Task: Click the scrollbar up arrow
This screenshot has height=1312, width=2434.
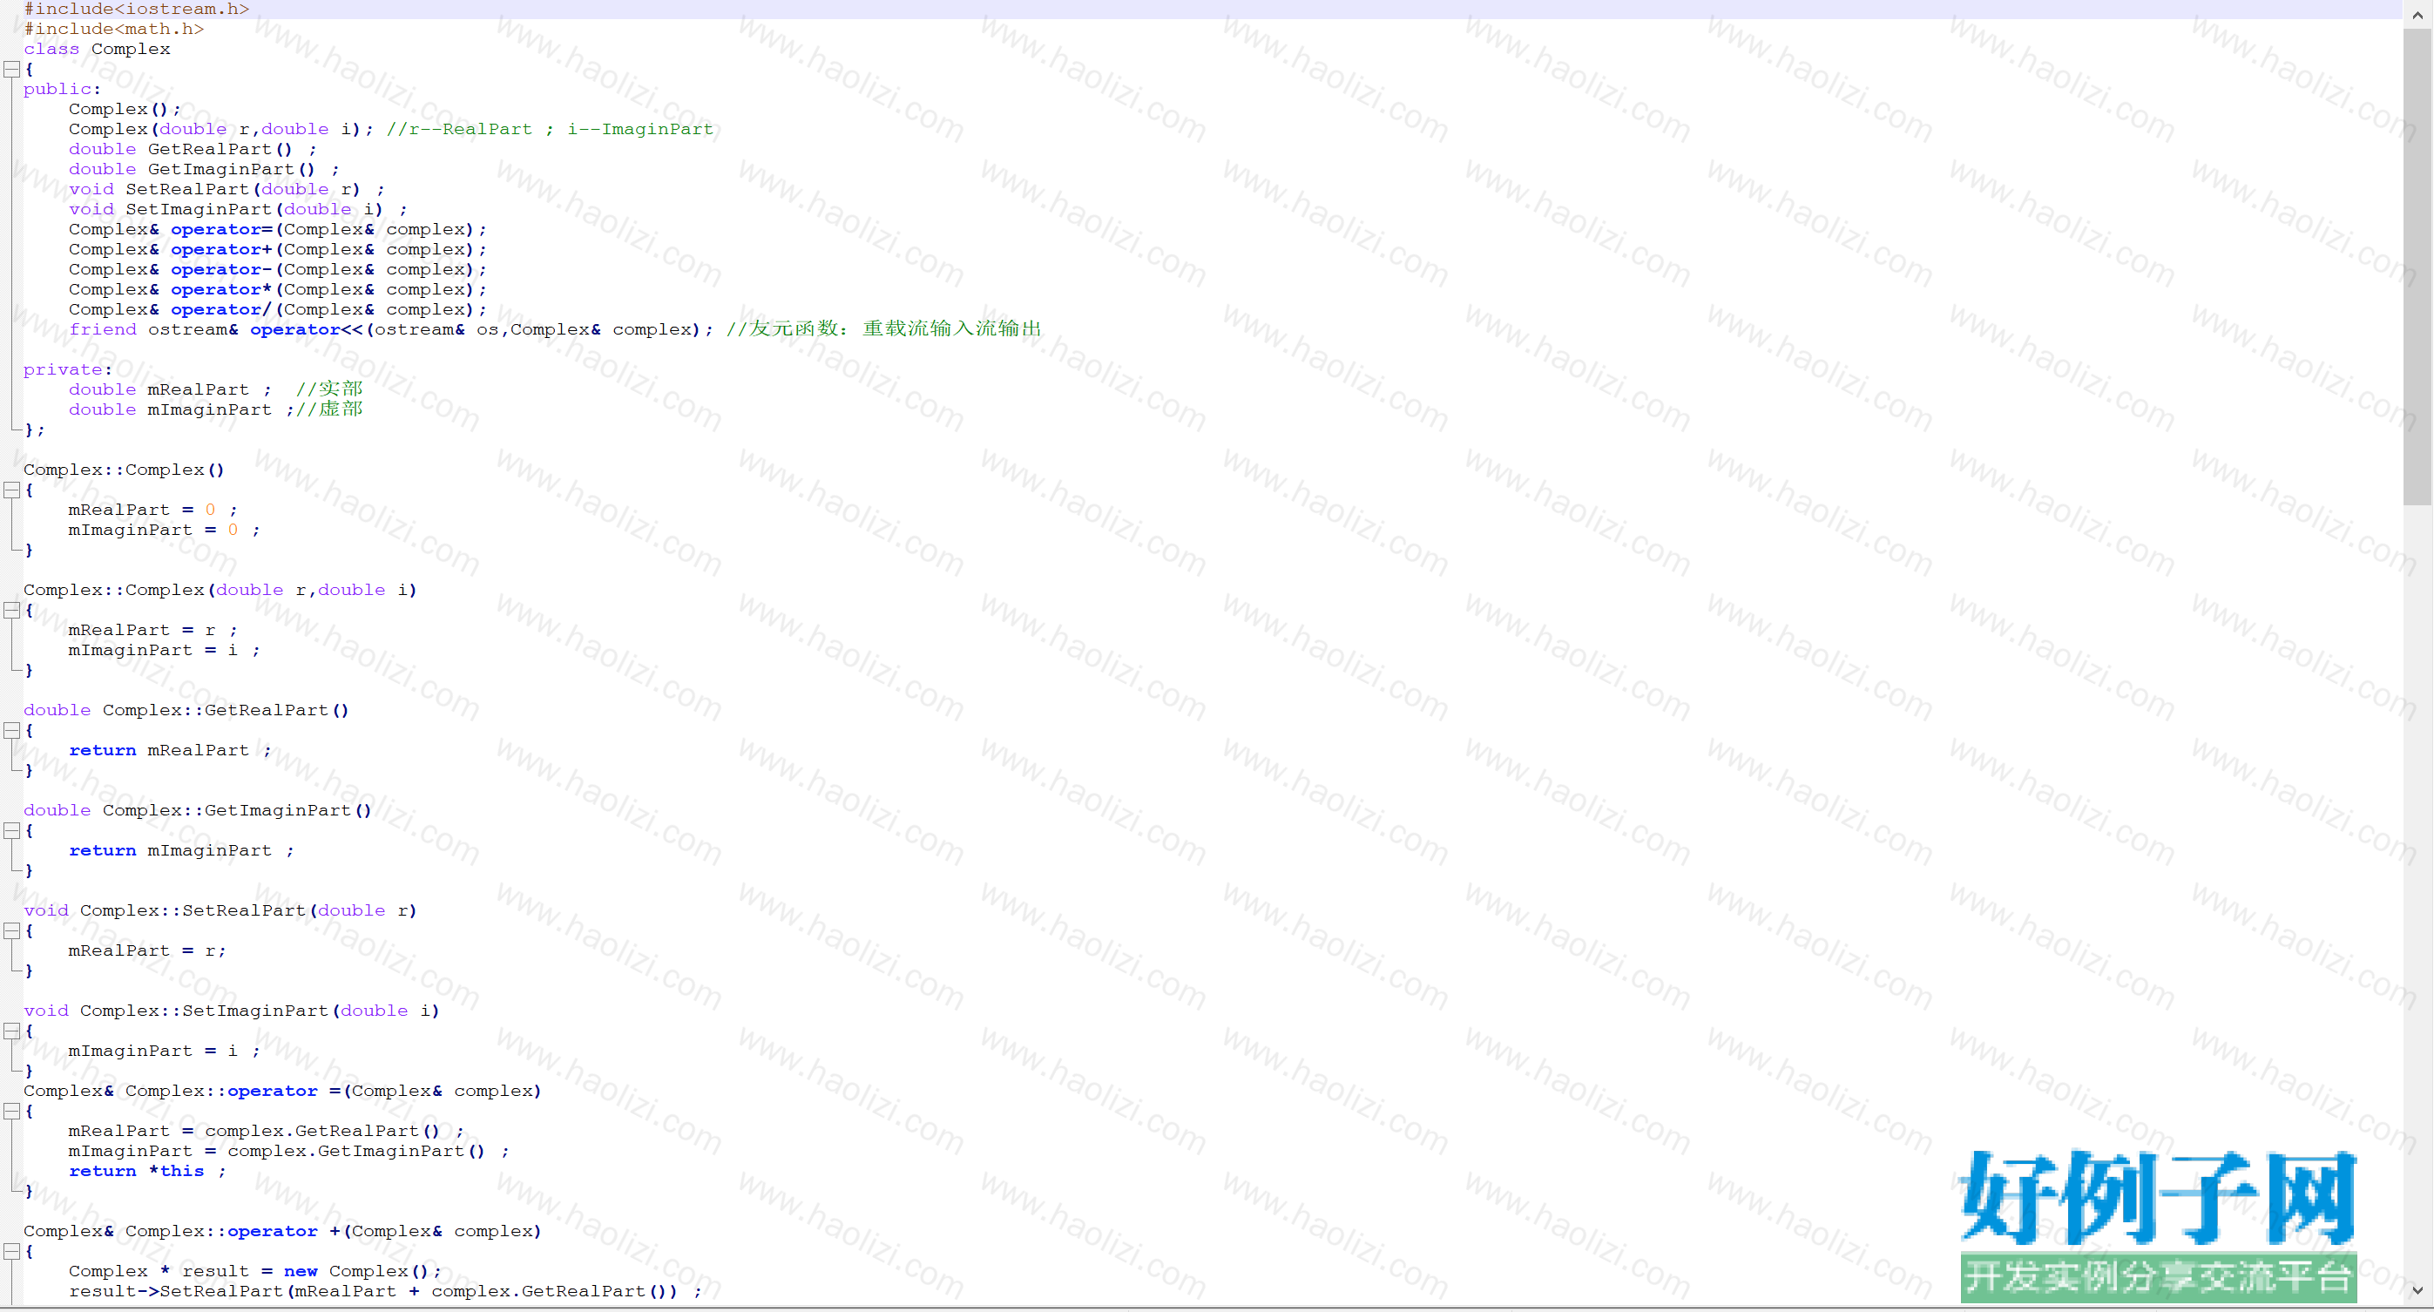Action: click(2417, 14)
